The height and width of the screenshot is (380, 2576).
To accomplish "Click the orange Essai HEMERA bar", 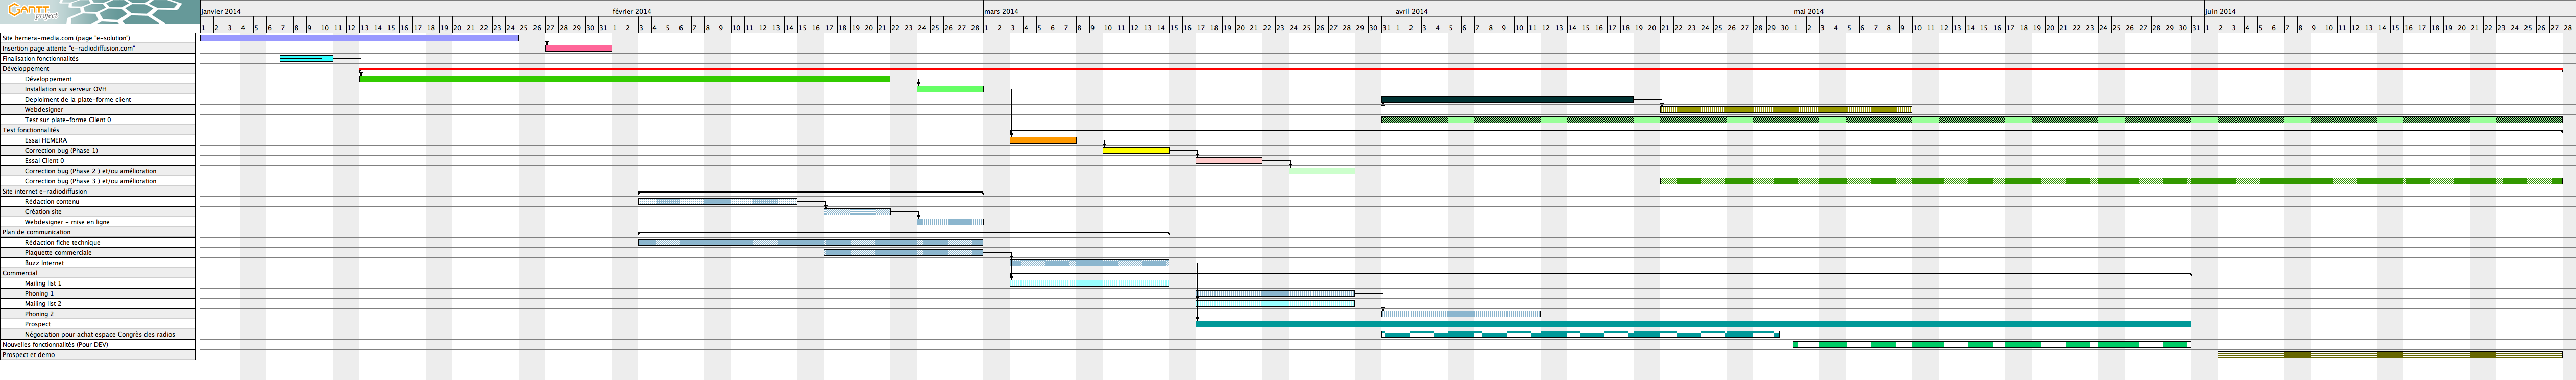I will (x=1043, y=140).
